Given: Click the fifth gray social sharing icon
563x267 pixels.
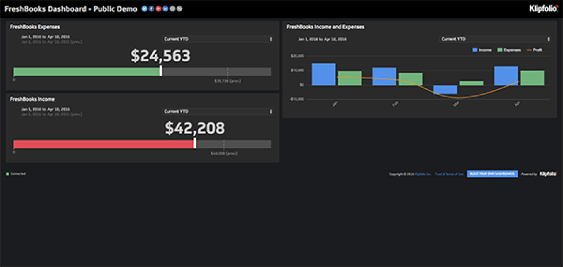Looking at the screenshot, I should point(172,8).
